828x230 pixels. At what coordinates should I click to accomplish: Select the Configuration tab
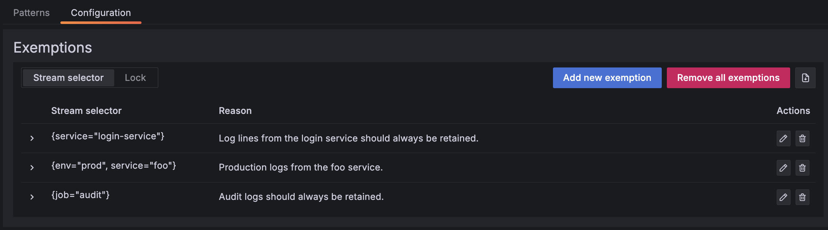click(x=101, y=13)
